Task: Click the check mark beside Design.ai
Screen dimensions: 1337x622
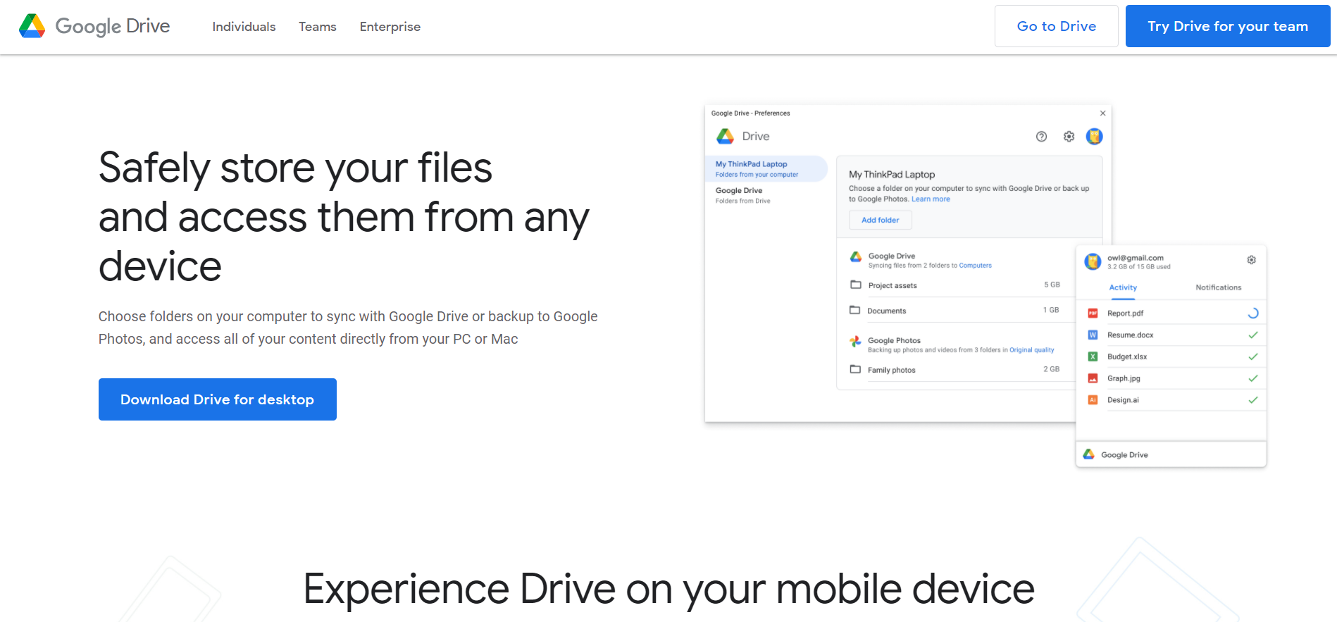Action: point(1252,400)
